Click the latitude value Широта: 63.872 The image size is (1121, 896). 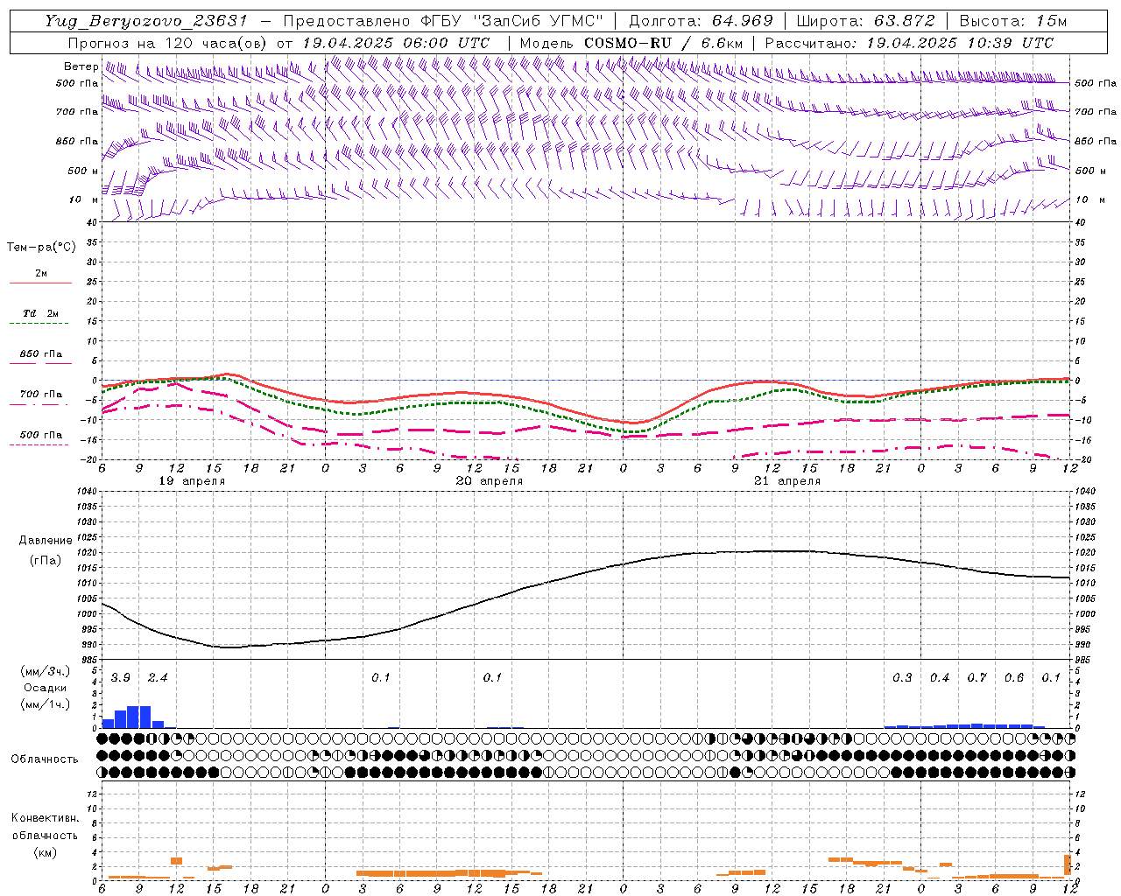tap(865, 21)
